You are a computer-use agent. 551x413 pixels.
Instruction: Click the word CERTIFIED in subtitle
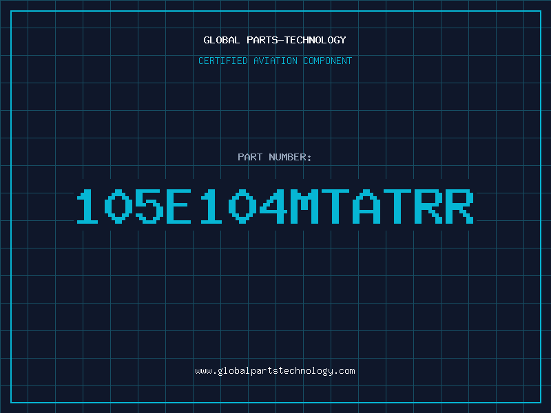[x=222, y=61]
